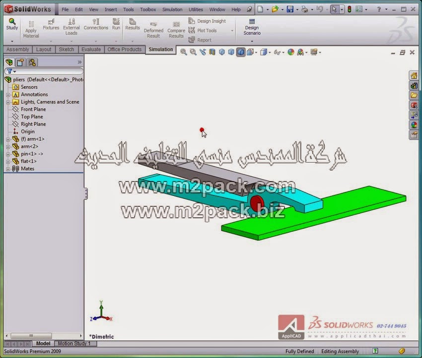Switch to the Evaluate tab

(91, 49)
